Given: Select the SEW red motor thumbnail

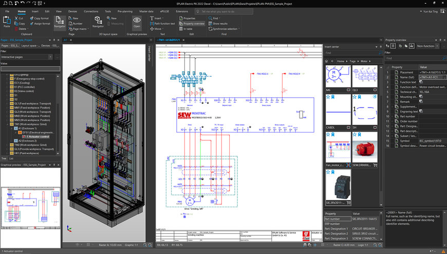Looking at the screenshot, I should [364, 150].
